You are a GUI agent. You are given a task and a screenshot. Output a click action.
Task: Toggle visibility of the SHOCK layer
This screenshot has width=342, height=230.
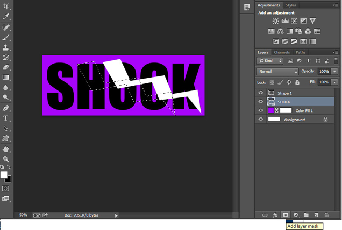pos(261,102)
